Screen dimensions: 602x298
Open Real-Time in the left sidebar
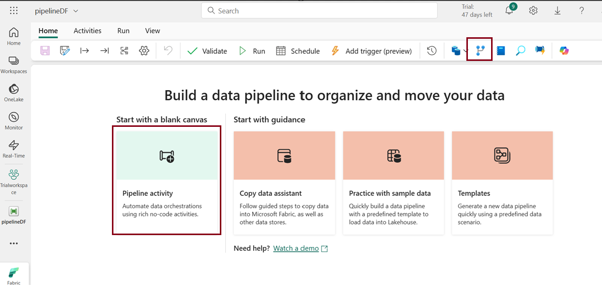(14, 149)
